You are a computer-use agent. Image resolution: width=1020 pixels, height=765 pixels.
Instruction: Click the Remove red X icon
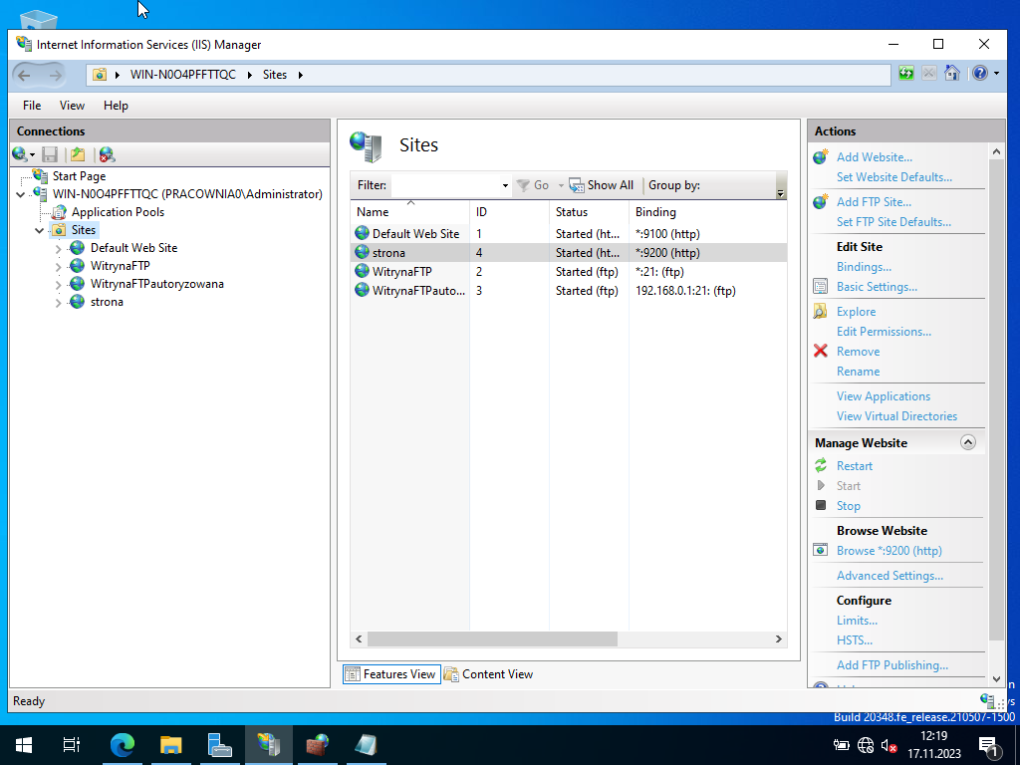tap(821, 352)
